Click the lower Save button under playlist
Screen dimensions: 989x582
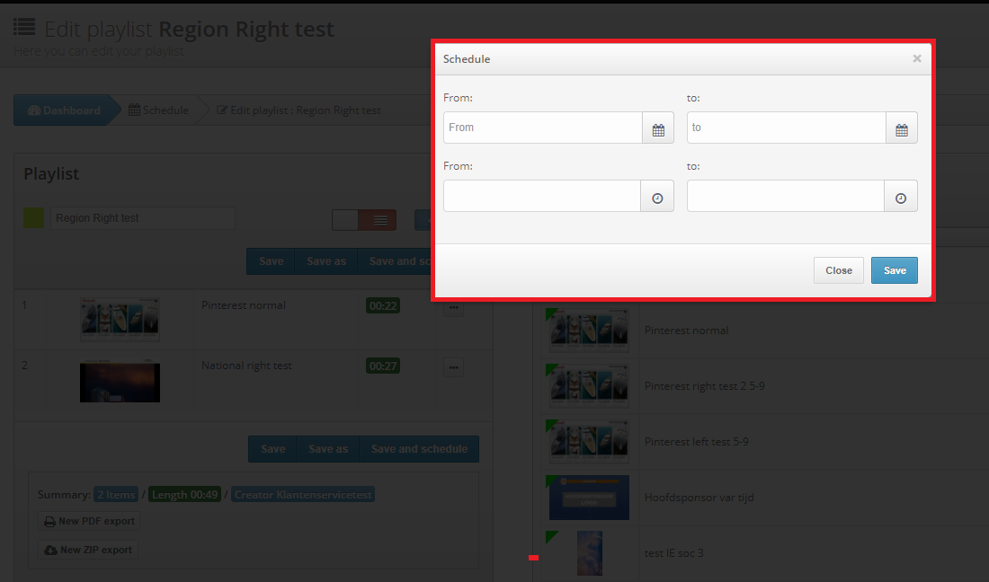[x=272, y=449]
